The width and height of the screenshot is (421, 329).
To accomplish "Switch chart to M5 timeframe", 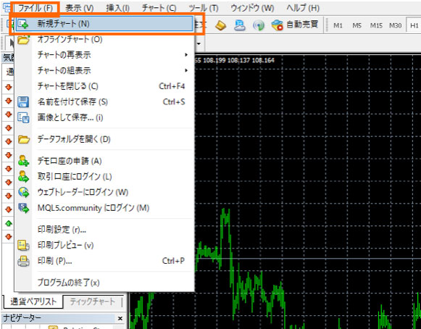I will pos(357,25).
